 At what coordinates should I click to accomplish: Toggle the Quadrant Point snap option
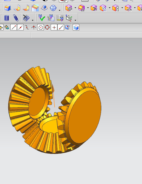47,27
